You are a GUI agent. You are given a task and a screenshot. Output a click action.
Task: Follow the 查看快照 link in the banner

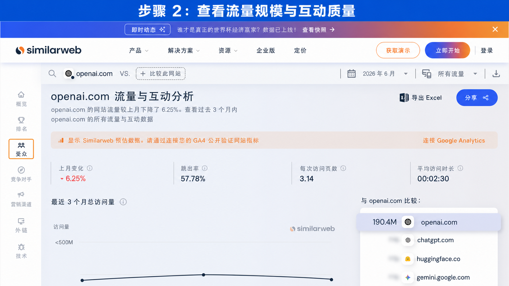318,29
